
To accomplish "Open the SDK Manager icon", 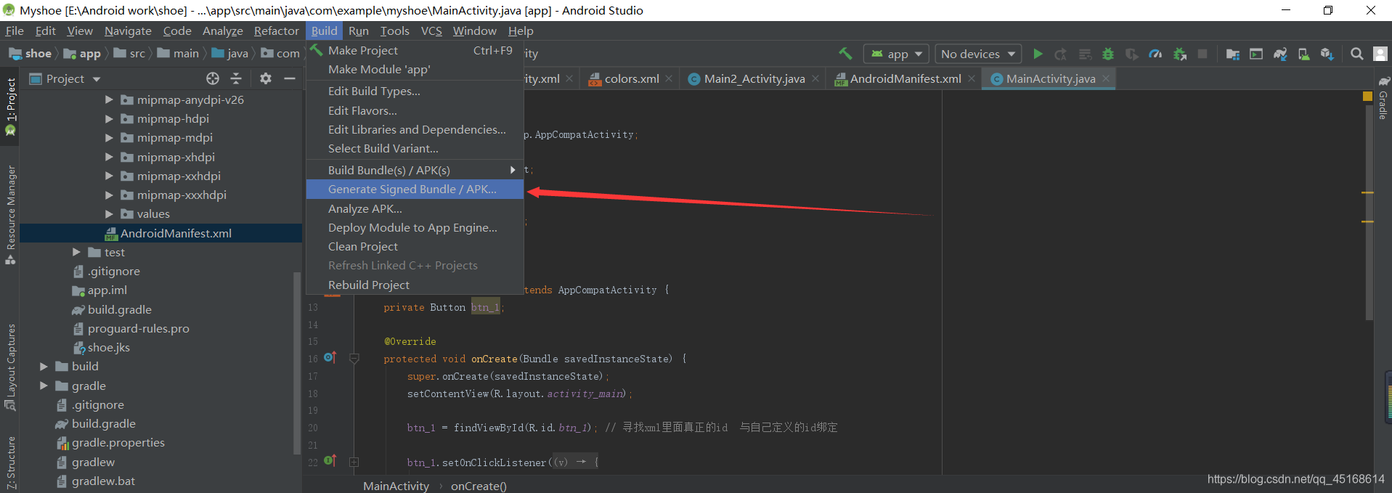I will [1327, 54].
